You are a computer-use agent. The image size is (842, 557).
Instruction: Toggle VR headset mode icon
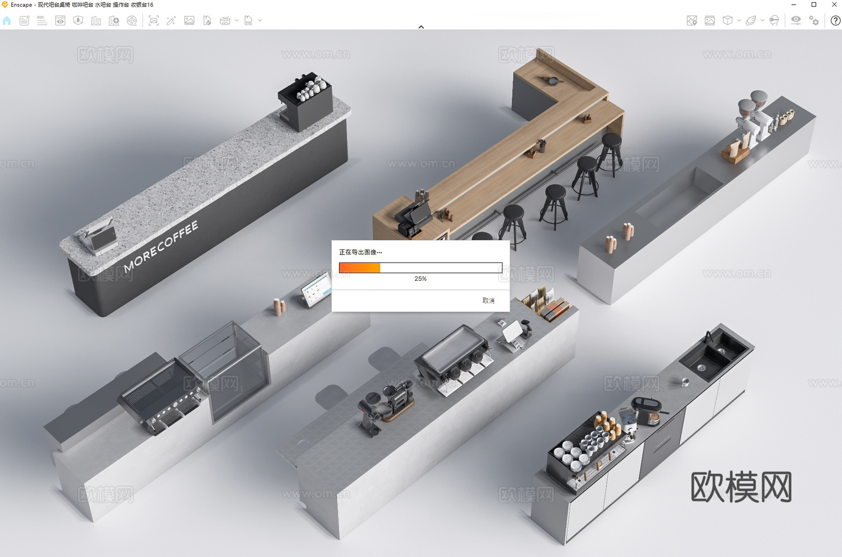(x=774, y=21)
